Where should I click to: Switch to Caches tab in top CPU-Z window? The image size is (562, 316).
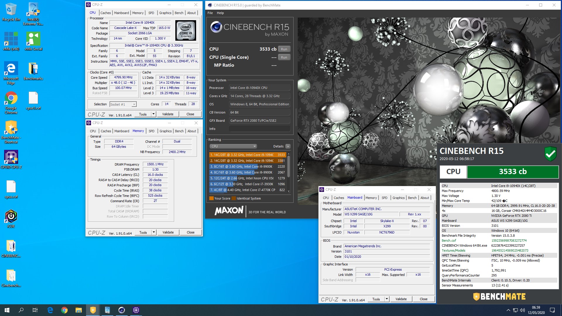[x=106, y=13]
